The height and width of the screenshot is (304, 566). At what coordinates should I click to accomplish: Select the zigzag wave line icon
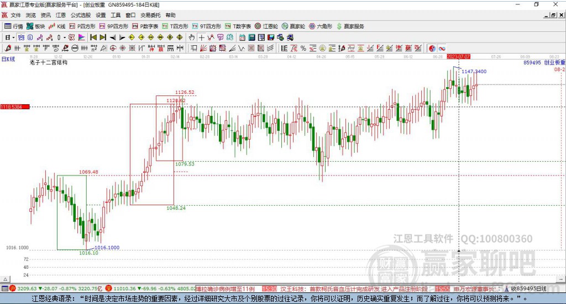(242, 48)
